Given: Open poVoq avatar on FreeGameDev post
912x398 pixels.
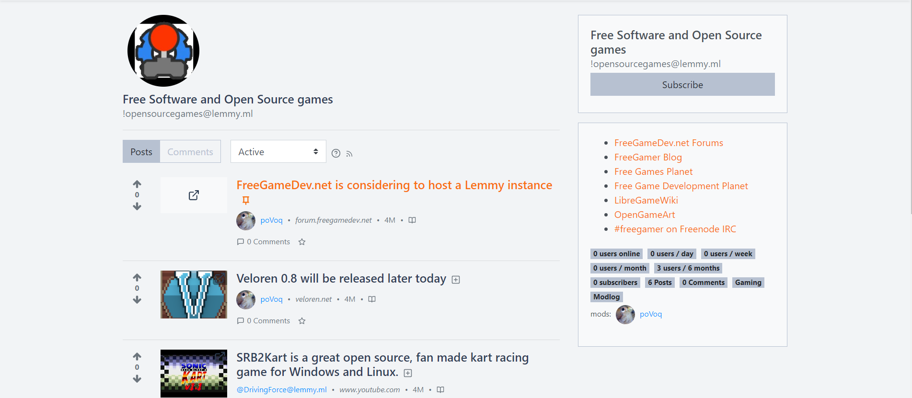Looking at the screenshot, I should (x=246, y=220).
